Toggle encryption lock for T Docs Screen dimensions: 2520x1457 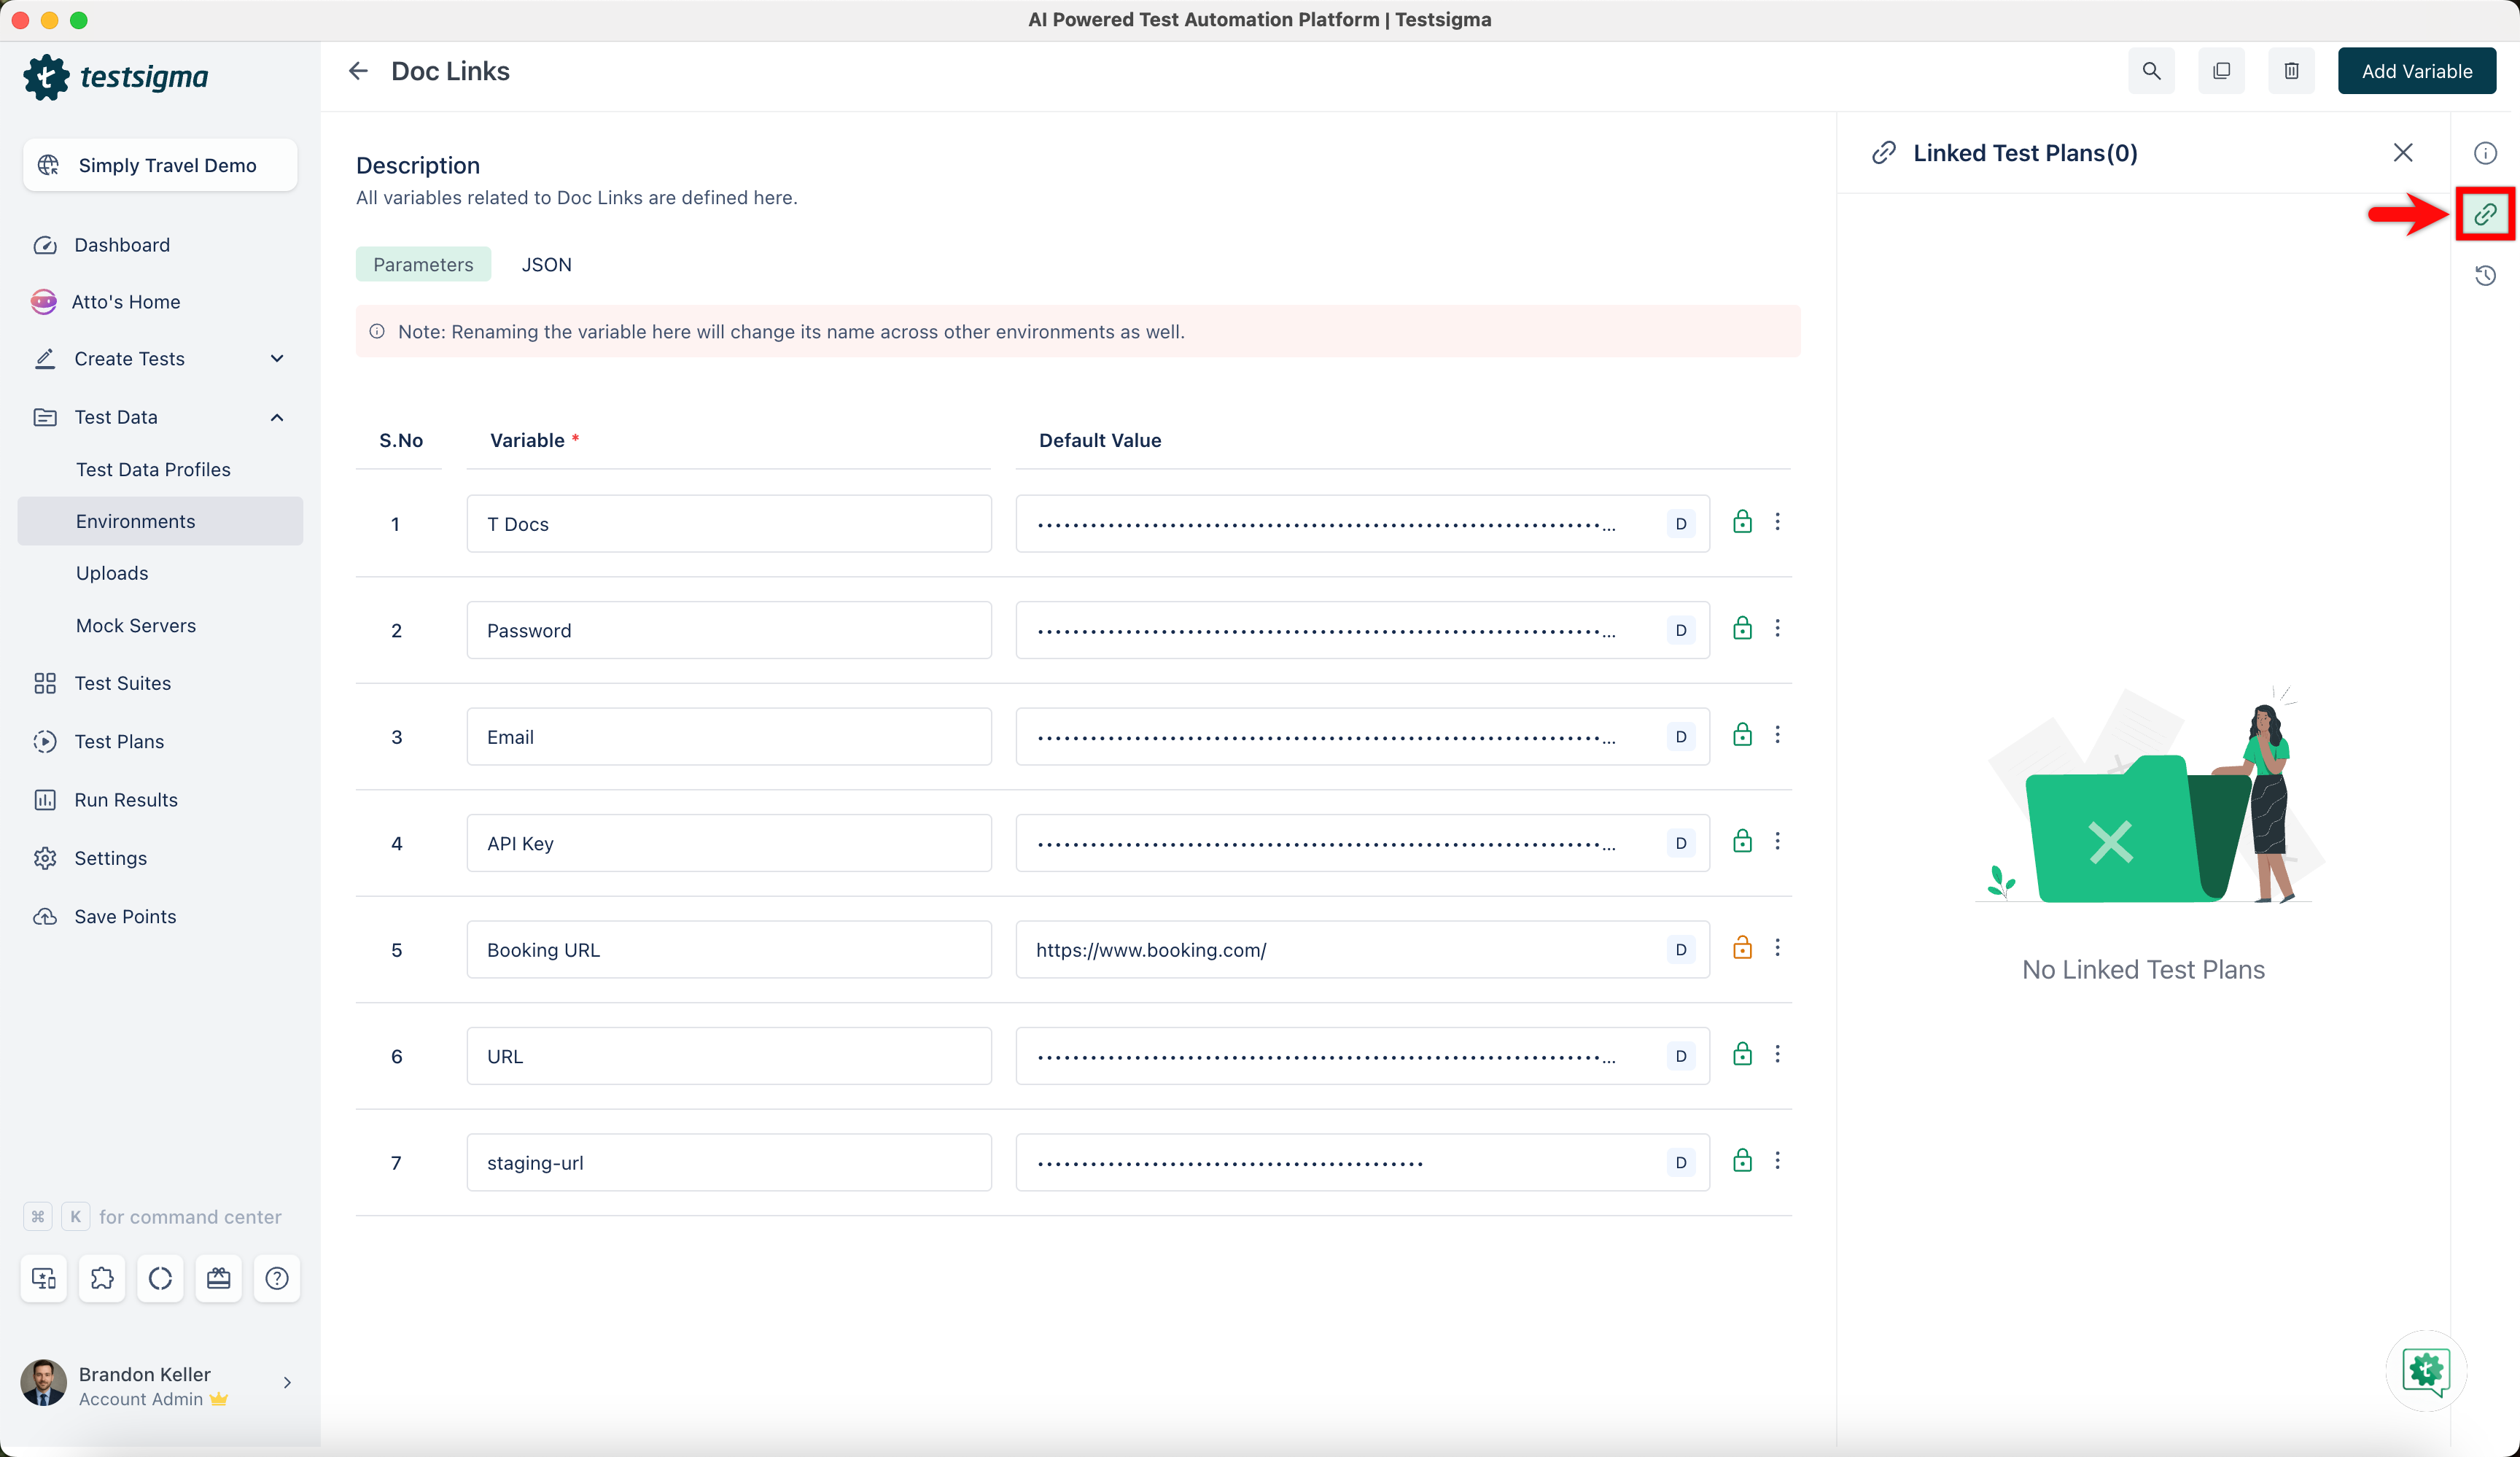pos(1742,522)
